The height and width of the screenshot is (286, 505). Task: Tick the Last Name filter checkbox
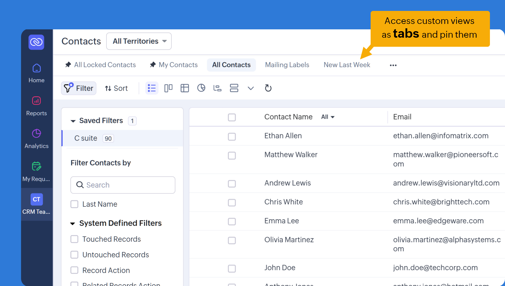(x=75, y=204)
